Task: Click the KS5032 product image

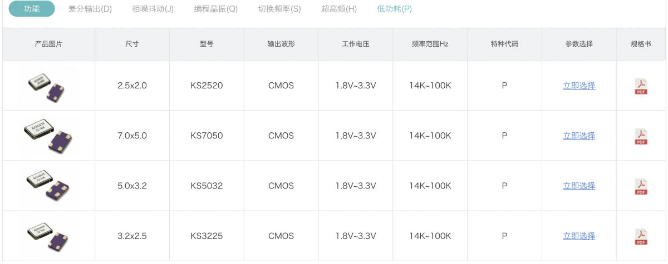Action: point(48,186)
